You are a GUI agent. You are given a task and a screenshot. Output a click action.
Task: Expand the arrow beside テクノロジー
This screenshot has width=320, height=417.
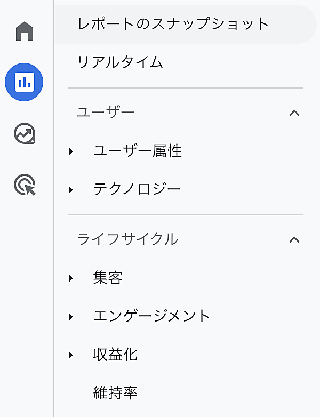(70, 189)
